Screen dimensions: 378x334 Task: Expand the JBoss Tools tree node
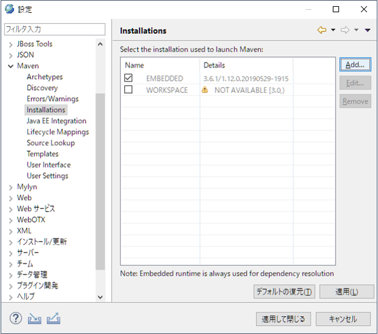10,44
